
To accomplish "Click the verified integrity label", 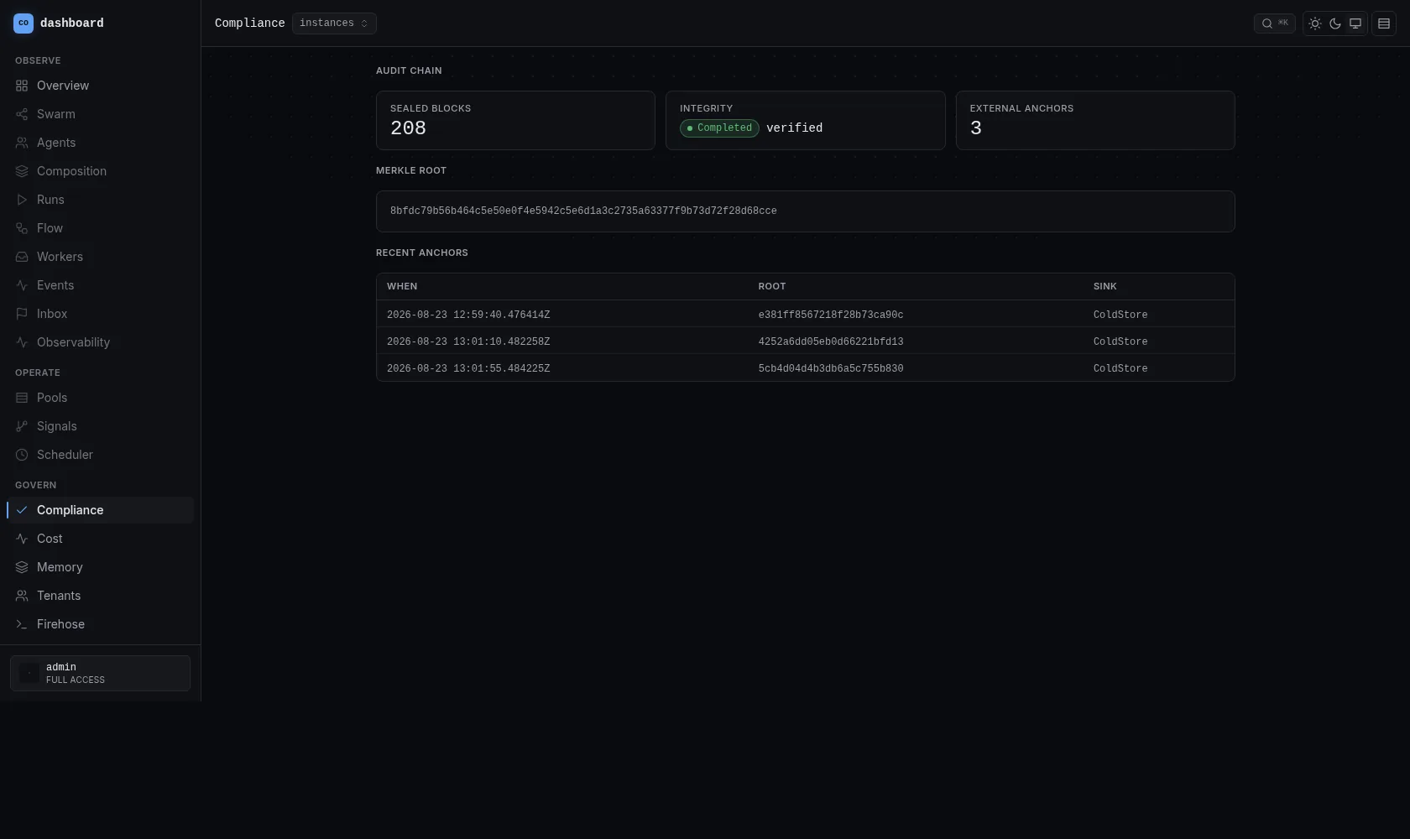I will click(x=794, y=128).
